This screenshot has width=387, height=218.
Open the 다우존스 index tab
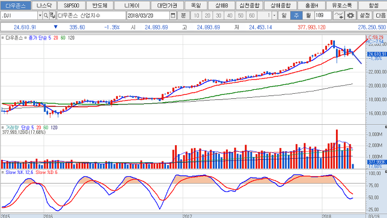15,6
